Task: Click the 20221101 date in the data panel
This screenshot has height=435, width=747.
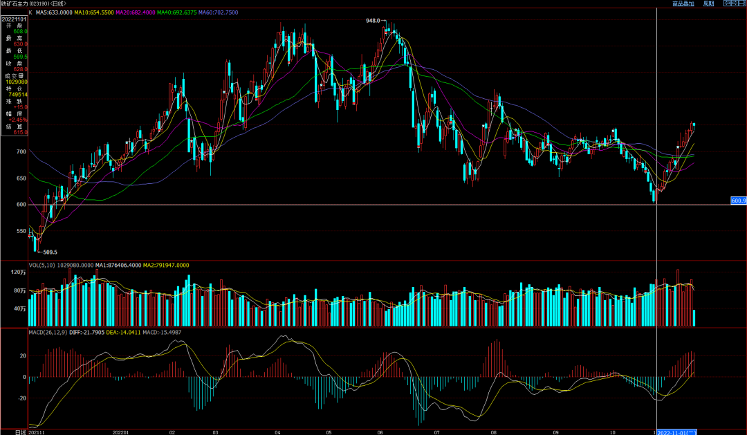Action: [x=15, y=19]
